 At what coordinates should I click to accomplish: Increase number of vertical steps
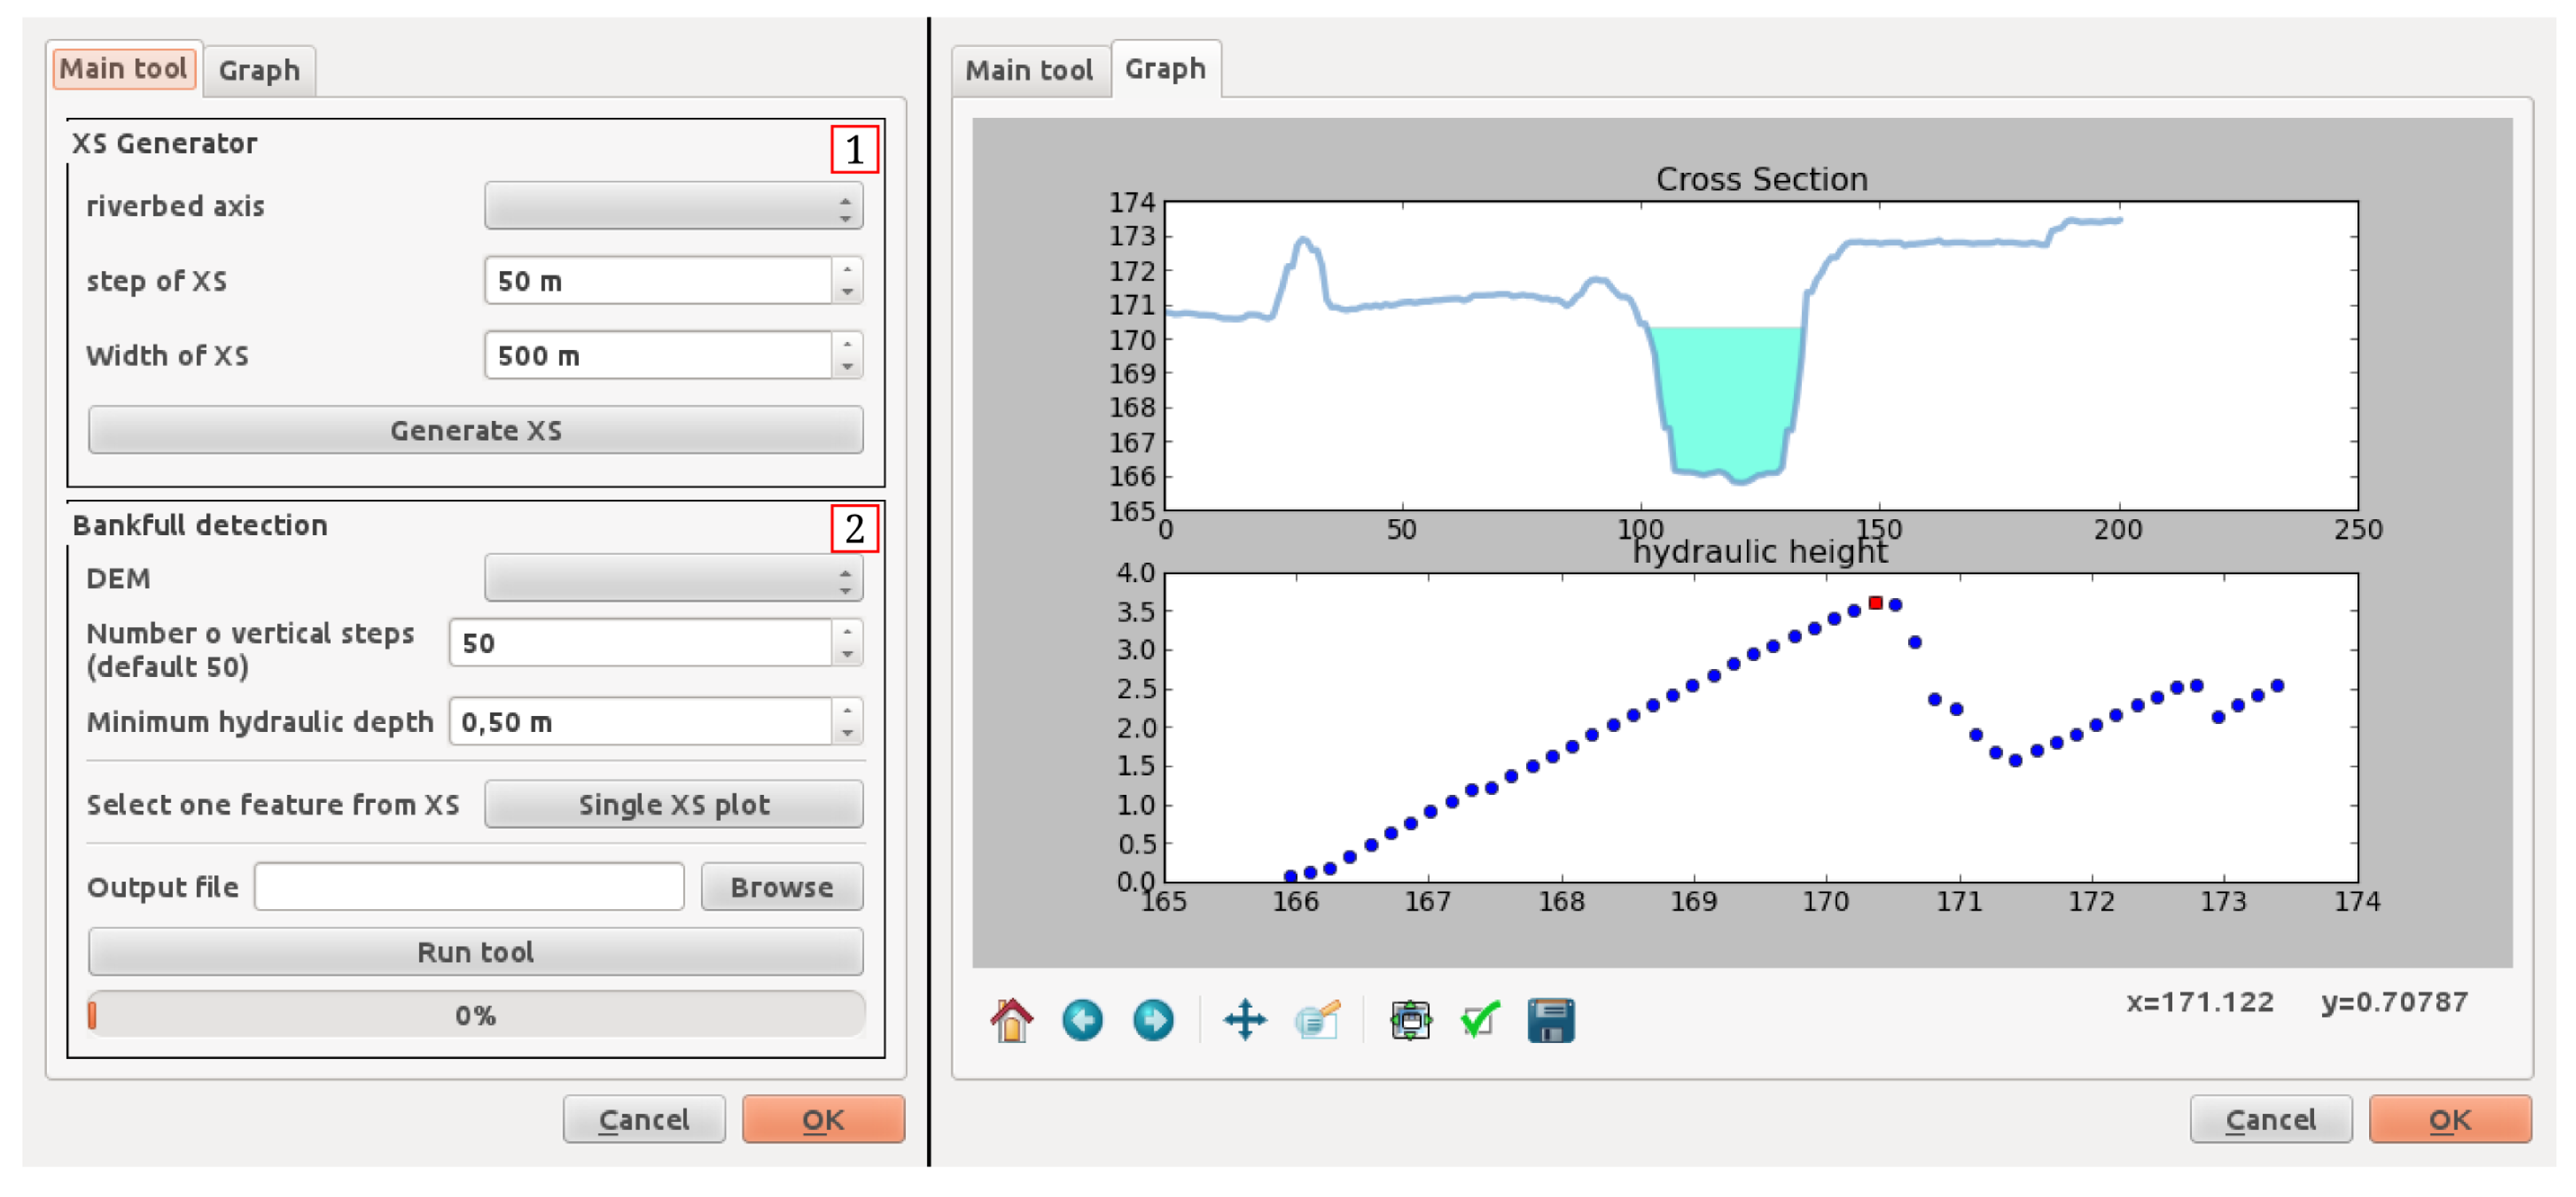[x=847, y=631]
